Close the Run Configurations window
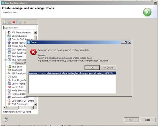Image resolution: width=158 pixels, height=126 pixels. coord(155,3)
